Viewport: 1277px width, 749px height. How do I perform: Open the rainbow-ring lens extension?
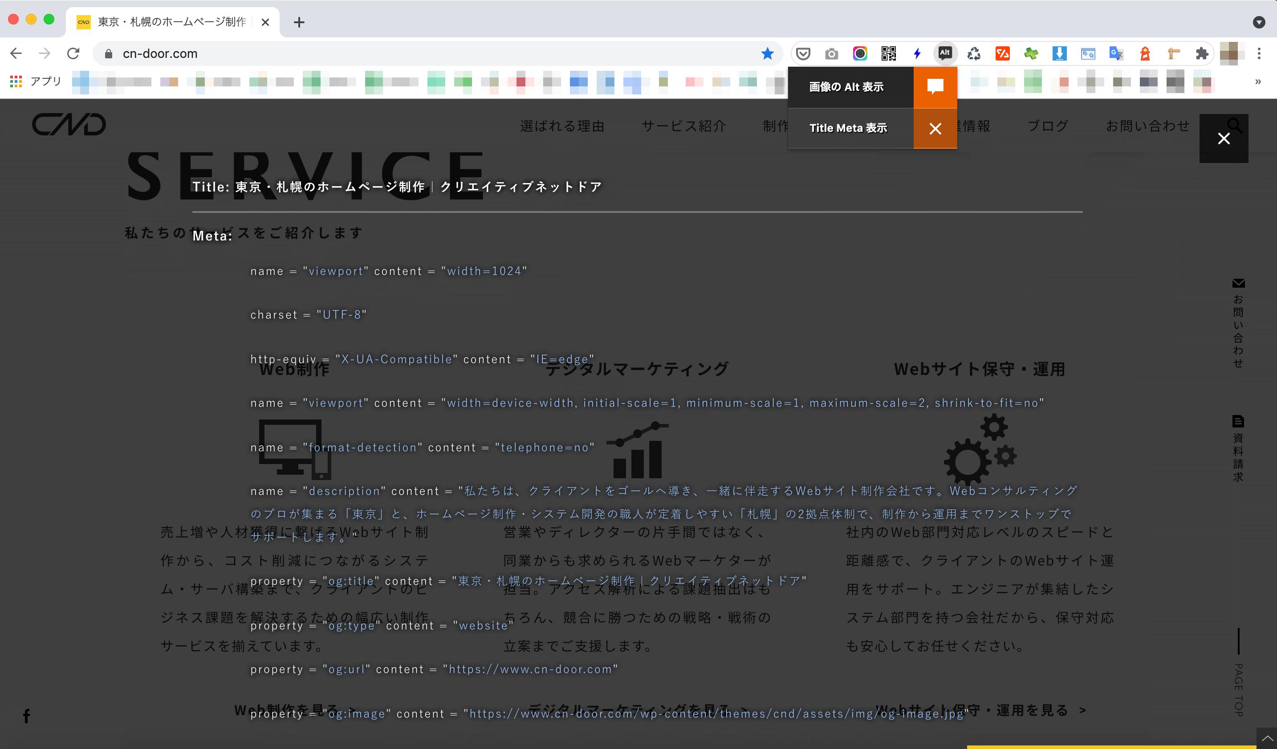[x=860, y=54]
